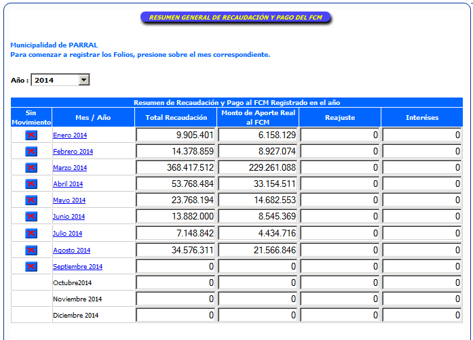Click Monto de Aporte field showing 21.566.846
This screenshot has width=473, height=340.
point(258,250)
